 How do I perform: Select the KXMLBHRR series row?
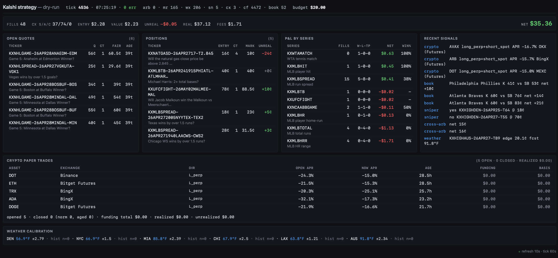(349, 143)
